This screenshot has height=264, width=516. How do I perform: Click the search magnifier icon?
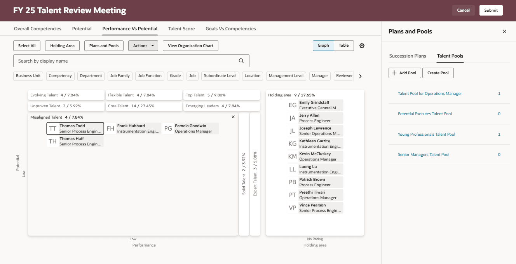point(241,61)
